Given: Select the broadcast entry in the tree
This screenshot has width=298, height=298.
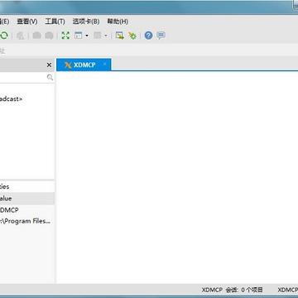Looking at the screenshot, I should coord(11,99).
